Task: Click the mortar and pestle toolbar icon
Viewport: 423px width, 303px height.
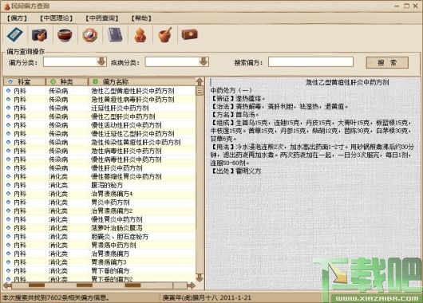Action: (x=165, y=35)
